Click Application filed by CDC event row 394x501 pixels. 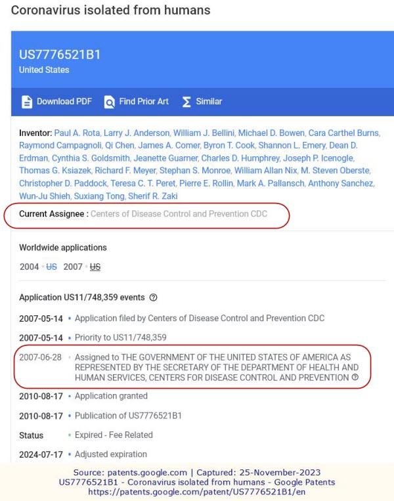(172, 318)
